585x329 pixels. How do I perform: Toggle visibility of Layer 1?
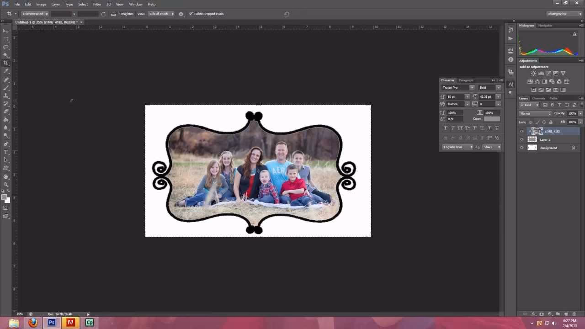tap(521, 139)
